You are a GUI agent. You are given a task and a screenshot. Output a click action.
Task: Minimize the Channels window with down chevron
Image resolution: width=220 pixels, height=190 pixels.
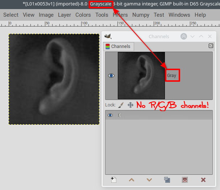click(x=192, y=37)
